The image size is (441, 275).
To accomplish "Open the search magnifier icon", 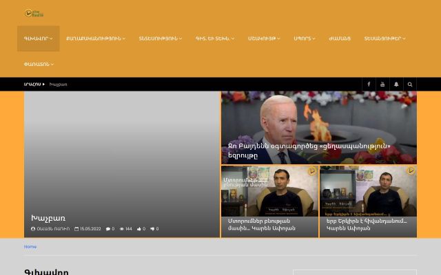I will click(x=410, y=84).
